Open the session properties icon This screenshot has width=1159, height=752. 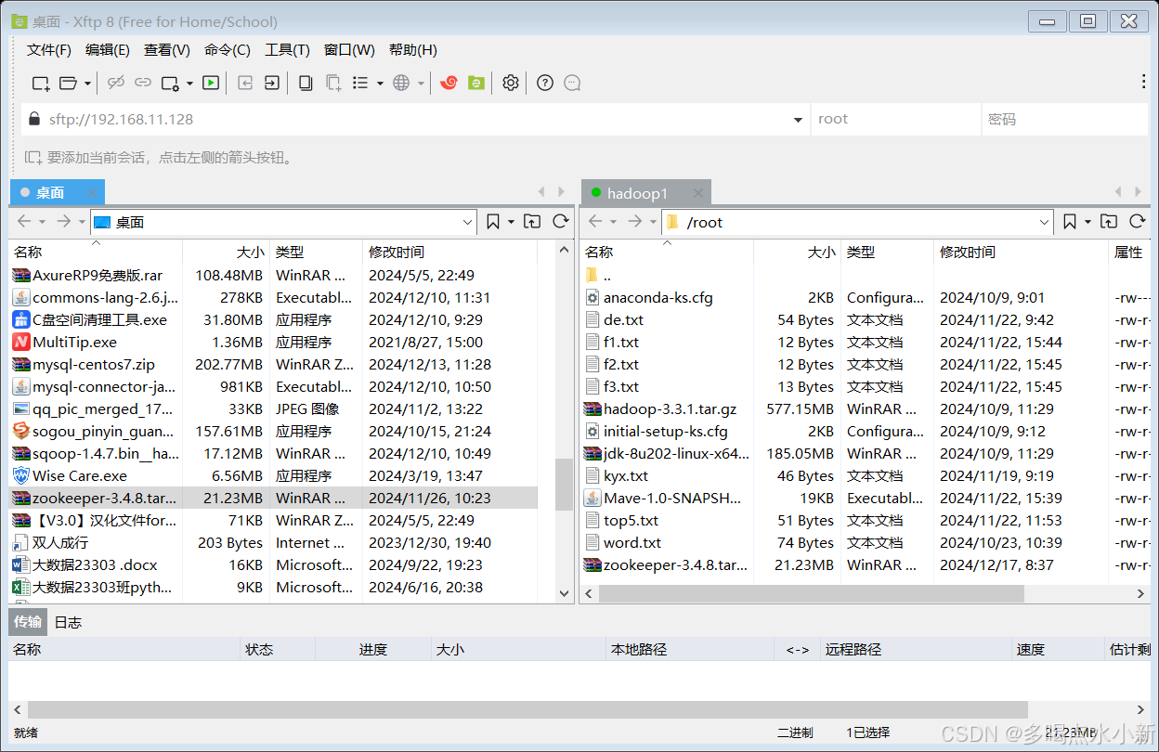170,83
